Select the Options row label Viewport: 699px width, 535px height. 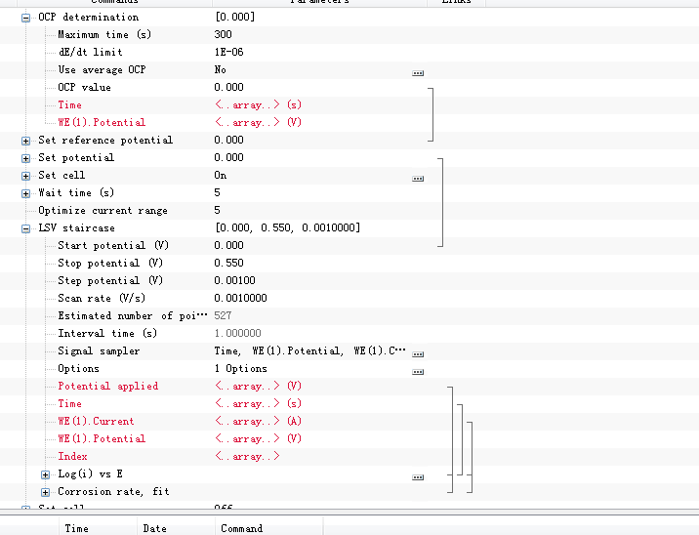(78, 369)
